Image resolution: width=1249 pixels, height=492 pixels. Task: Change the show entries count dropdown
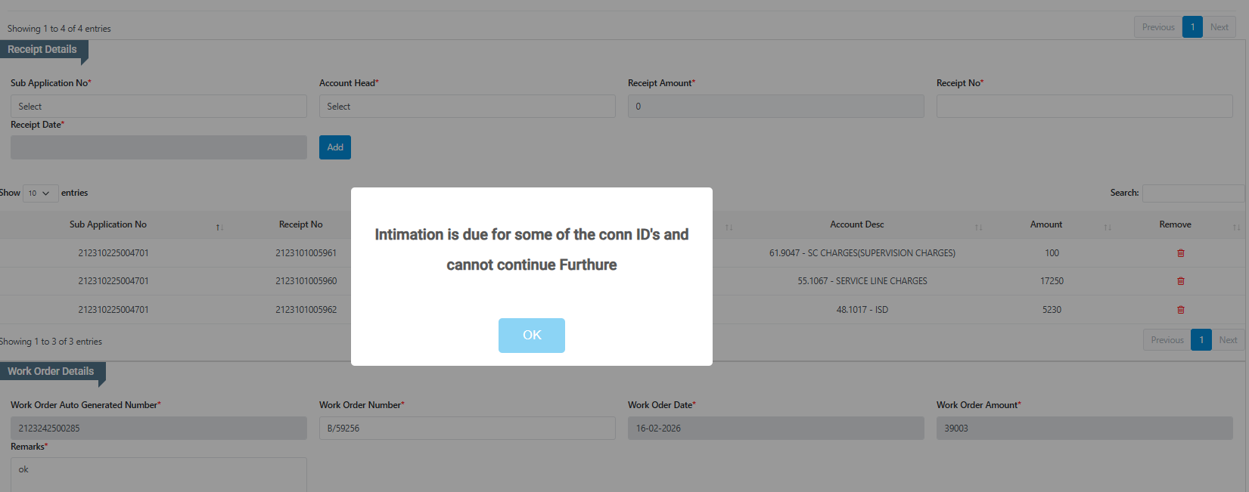pos(40,193)
